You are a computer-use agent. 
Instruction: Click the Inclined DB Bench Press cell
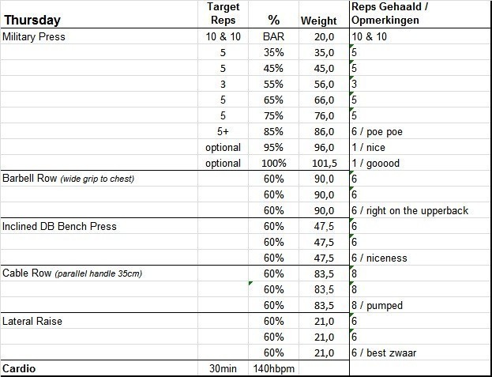(x=60, y=226)
